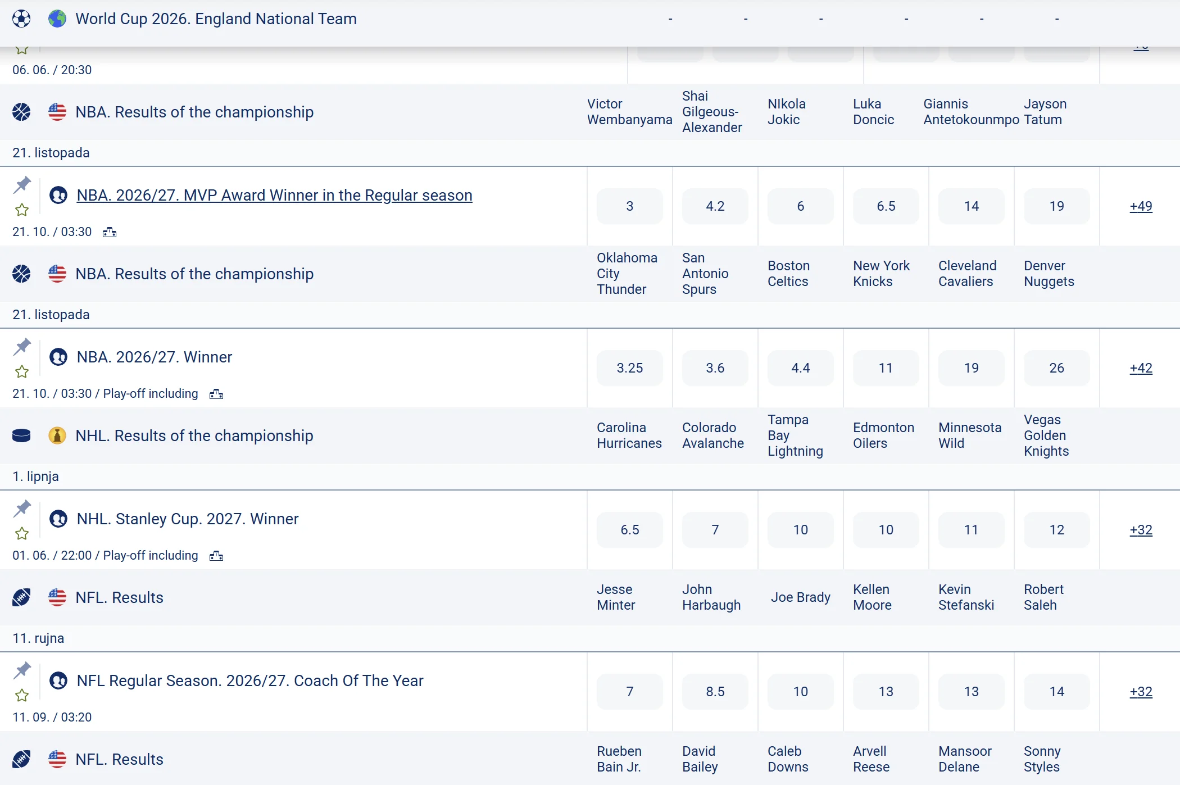Select odds 10 for Joe Brady
Image resolution: width=1180 pixels, height=785 pixels.
tap(801, 692)
